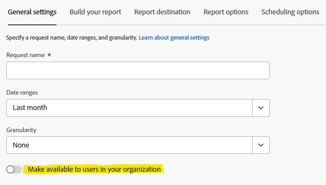Open 'Learn about general settings' link
This screenshot has height=185, width=326.
(x=174, y=37)
